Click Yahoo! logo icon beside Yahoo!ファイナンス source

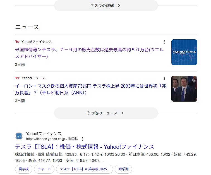[17, 42]
